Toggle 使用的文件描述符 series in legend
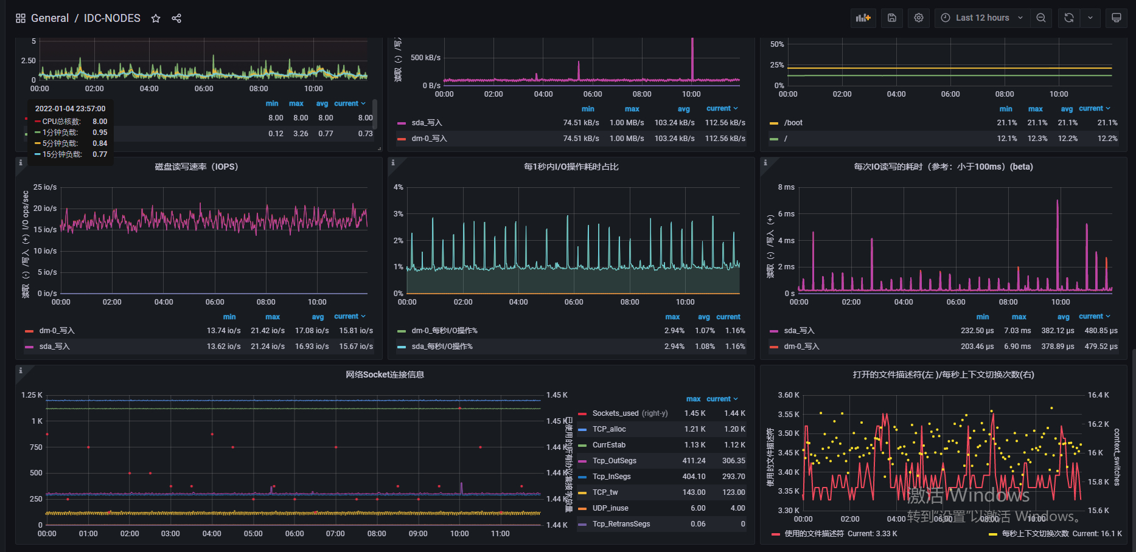 814,534
